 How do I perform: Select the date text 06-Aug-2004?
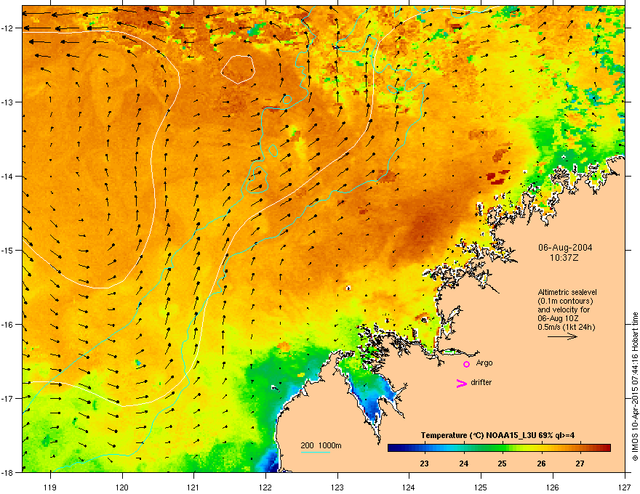pyautogui.click(x=565, y=248)
